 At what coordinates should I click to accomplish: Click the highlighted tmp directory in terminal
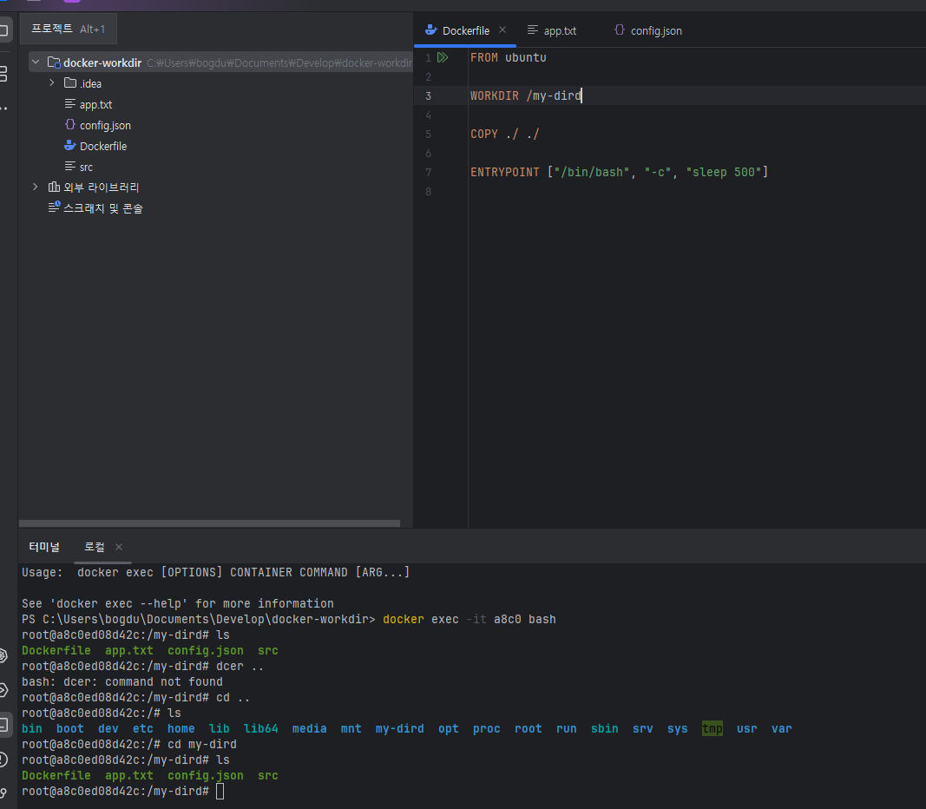[x=713, y=728]
